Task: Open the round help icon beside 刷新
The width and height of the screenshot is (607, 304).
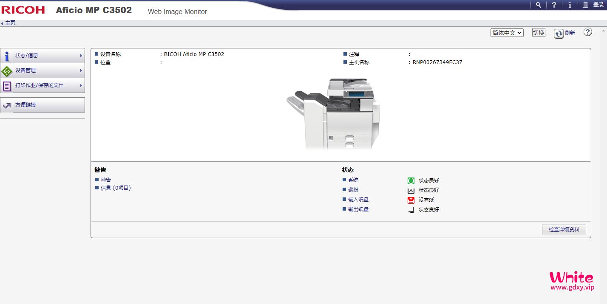Action: pos(588,32)
